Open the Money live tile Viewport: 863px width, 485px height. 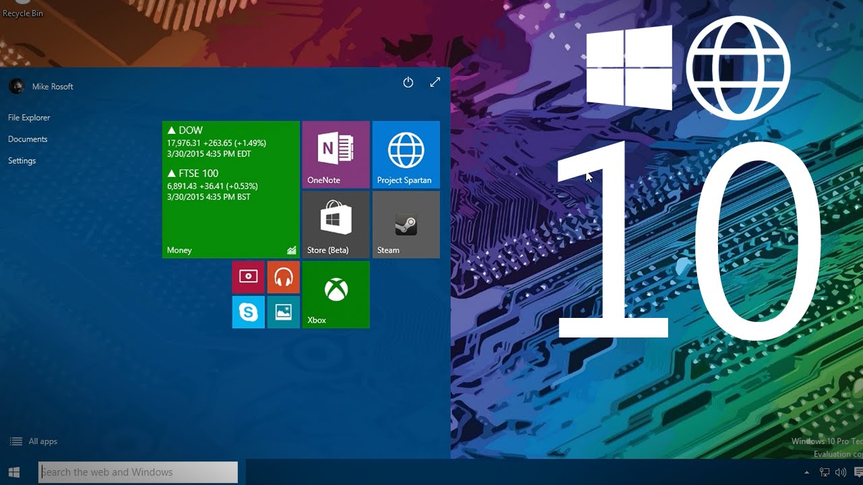tap(231, 189)
